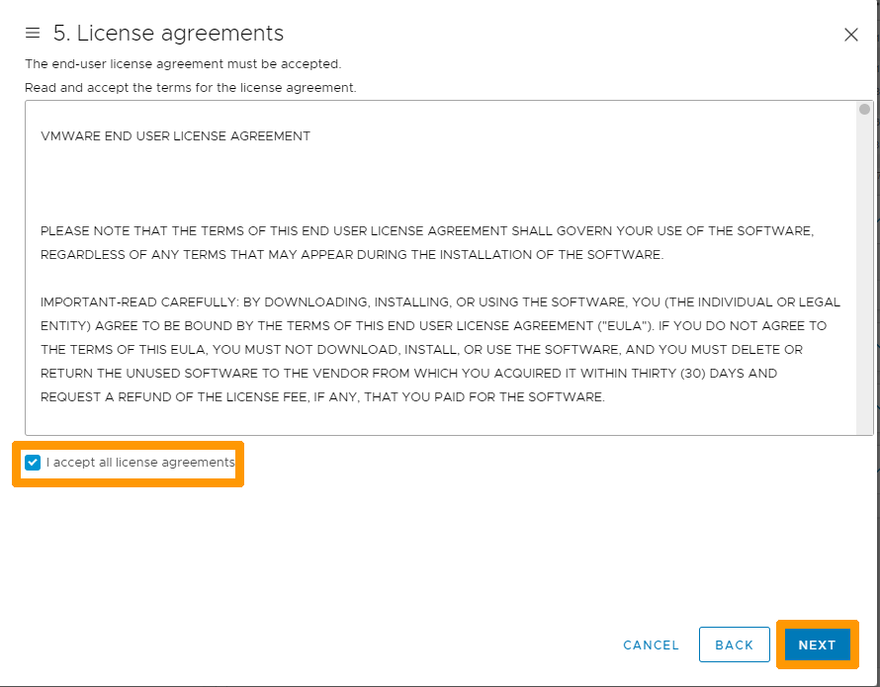The height and width of the screenshot is (687, 880).
Task: Click the 'I accept all license agreements' label
Action: (140, 463)
